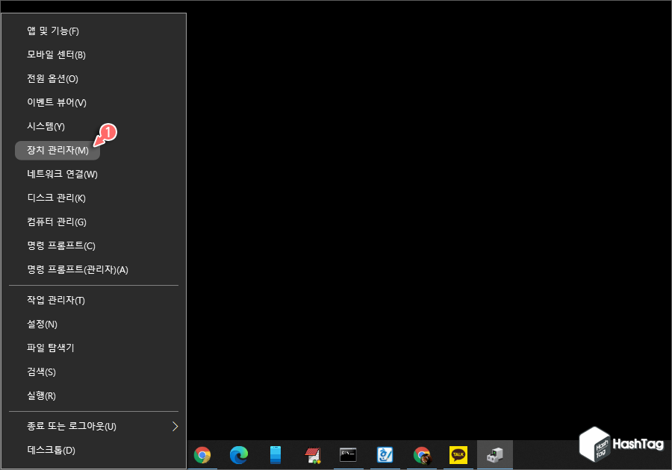
Task: Open the Device Manager taskbar icon
Action: tap(494, 454)
